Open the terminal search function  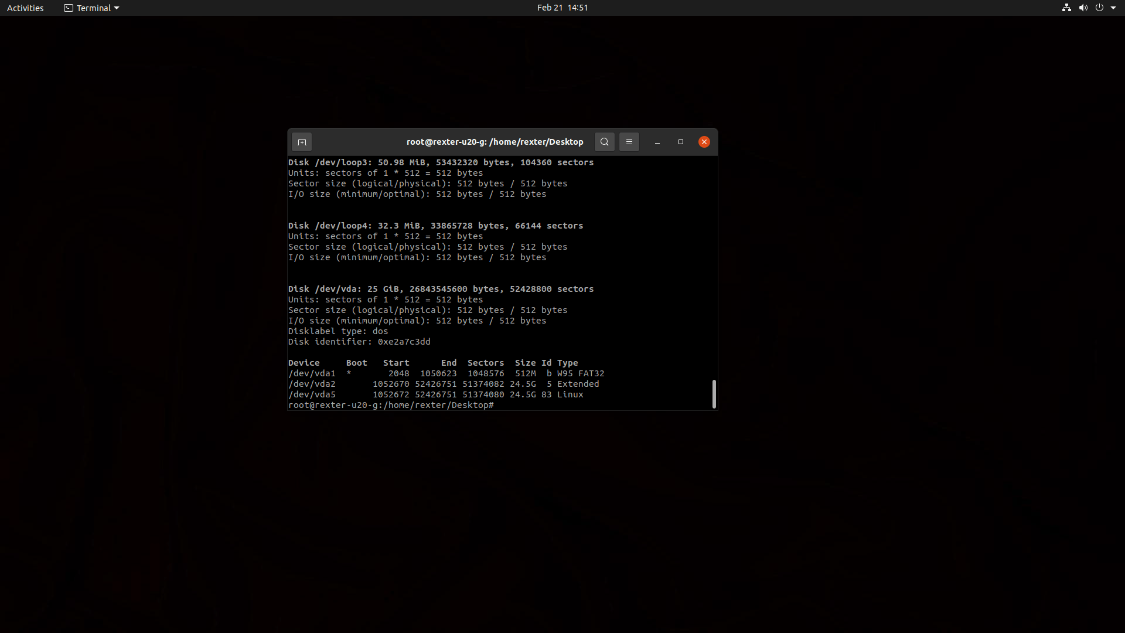tap(604, 142)
